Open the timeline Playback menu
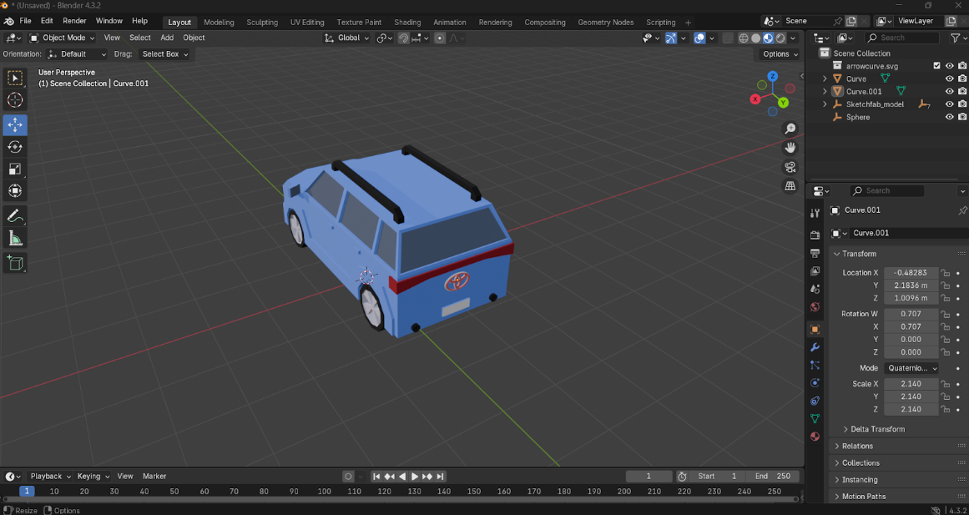The height and width of the screenshot is (515, 969). click(49, 476)
